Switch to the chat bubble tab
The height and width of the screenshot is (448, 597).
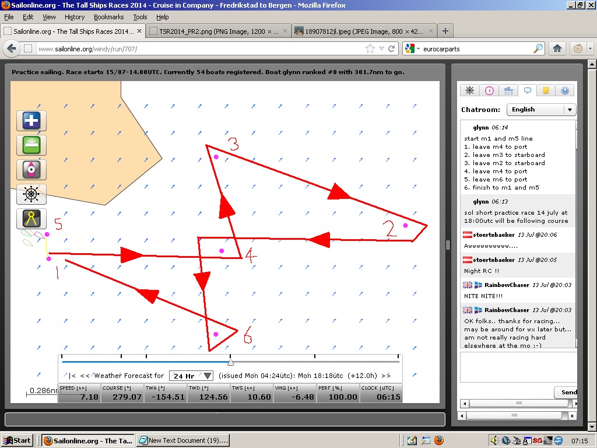[x=527, y=90]
